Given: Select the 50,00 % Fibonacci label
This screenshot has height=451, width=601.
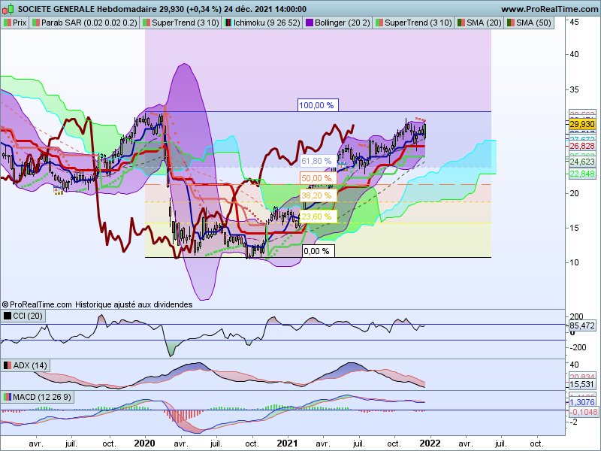Looking at the screenshot, I should tap(318, 178).
